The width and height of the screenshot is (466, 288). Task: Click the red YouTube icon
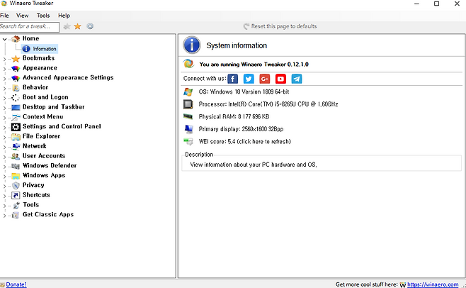pyautogui.click(x=280, y=79)
